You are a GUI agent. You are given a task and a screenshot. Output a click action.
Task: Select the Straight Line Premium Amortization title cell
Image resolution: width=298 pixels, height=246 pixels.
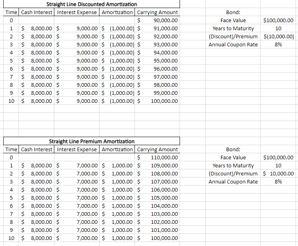[91, 141]
